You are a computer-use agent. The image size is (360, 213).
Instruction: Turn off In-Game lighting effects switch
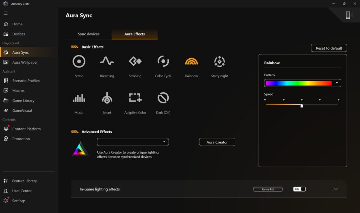(x=299, y=189)
